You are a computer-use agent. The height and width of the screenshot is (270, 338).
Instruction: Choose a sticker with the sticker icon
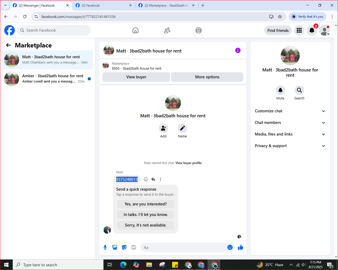(x=124, y=247)
